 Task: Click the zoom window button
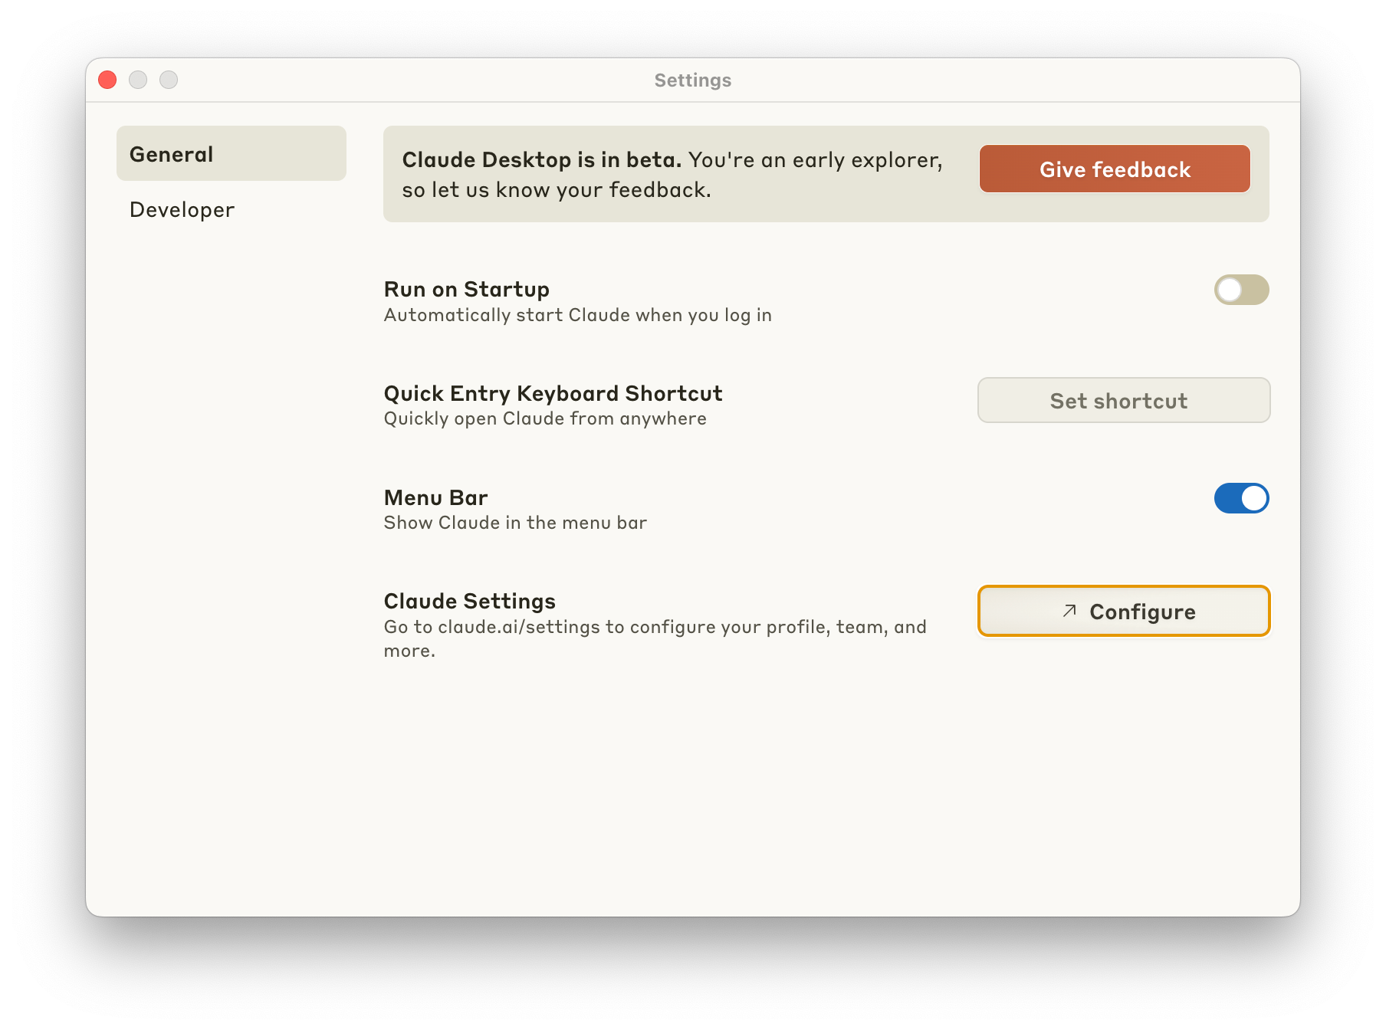pos(169,80)
